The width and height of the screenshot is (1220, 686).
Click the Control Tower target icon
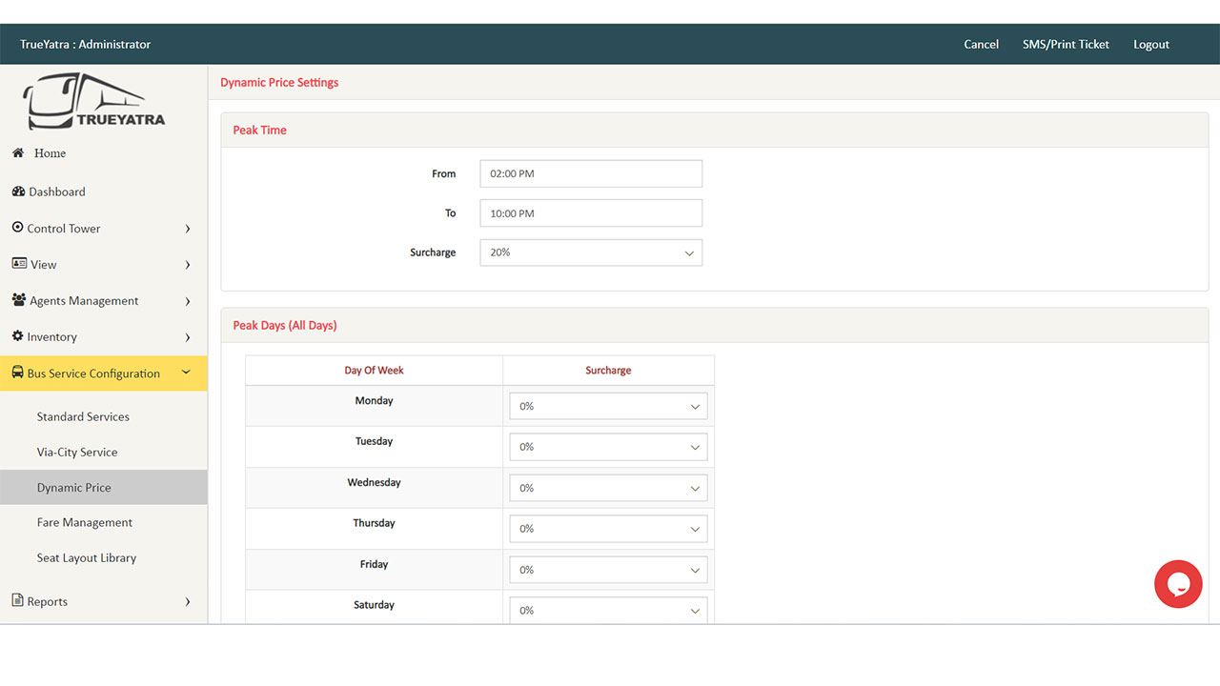click(18, 228)
